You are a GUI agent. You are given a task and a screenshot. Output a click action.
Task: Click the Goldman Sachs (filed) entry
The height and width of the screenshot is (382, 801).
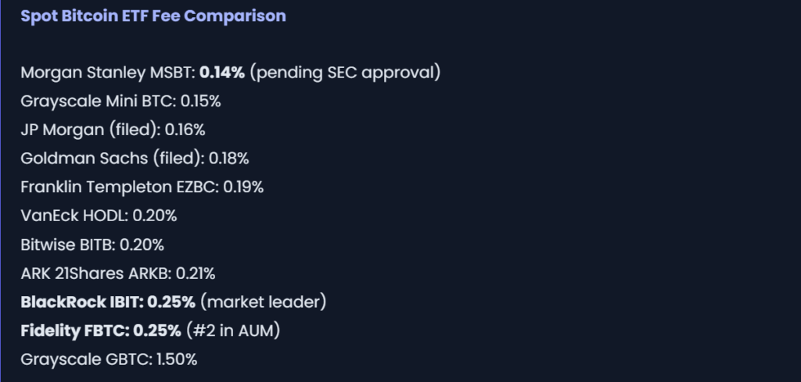(x=112, y=159)
